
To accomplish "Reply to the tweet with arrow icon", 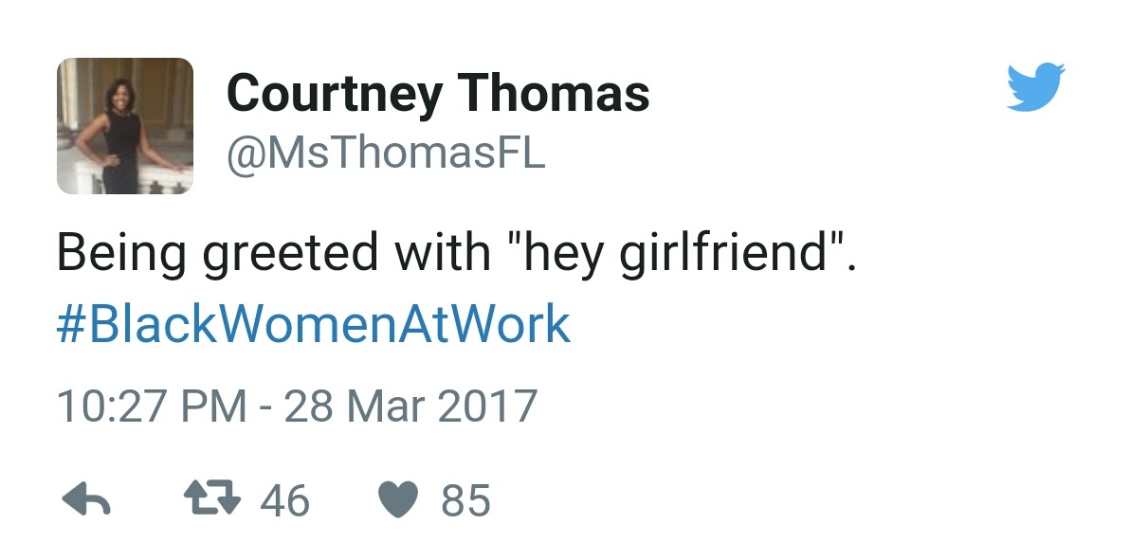I will tap(86, 500).
